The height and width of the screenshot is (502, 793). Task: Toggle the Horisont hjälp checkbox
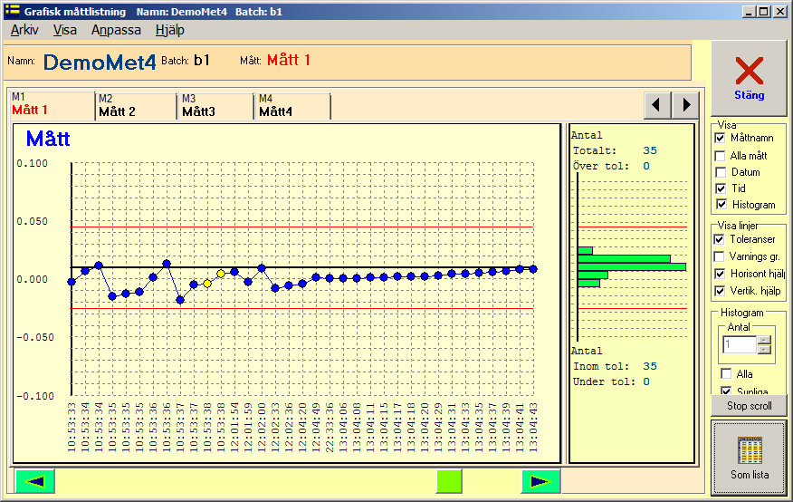point(720,274)
